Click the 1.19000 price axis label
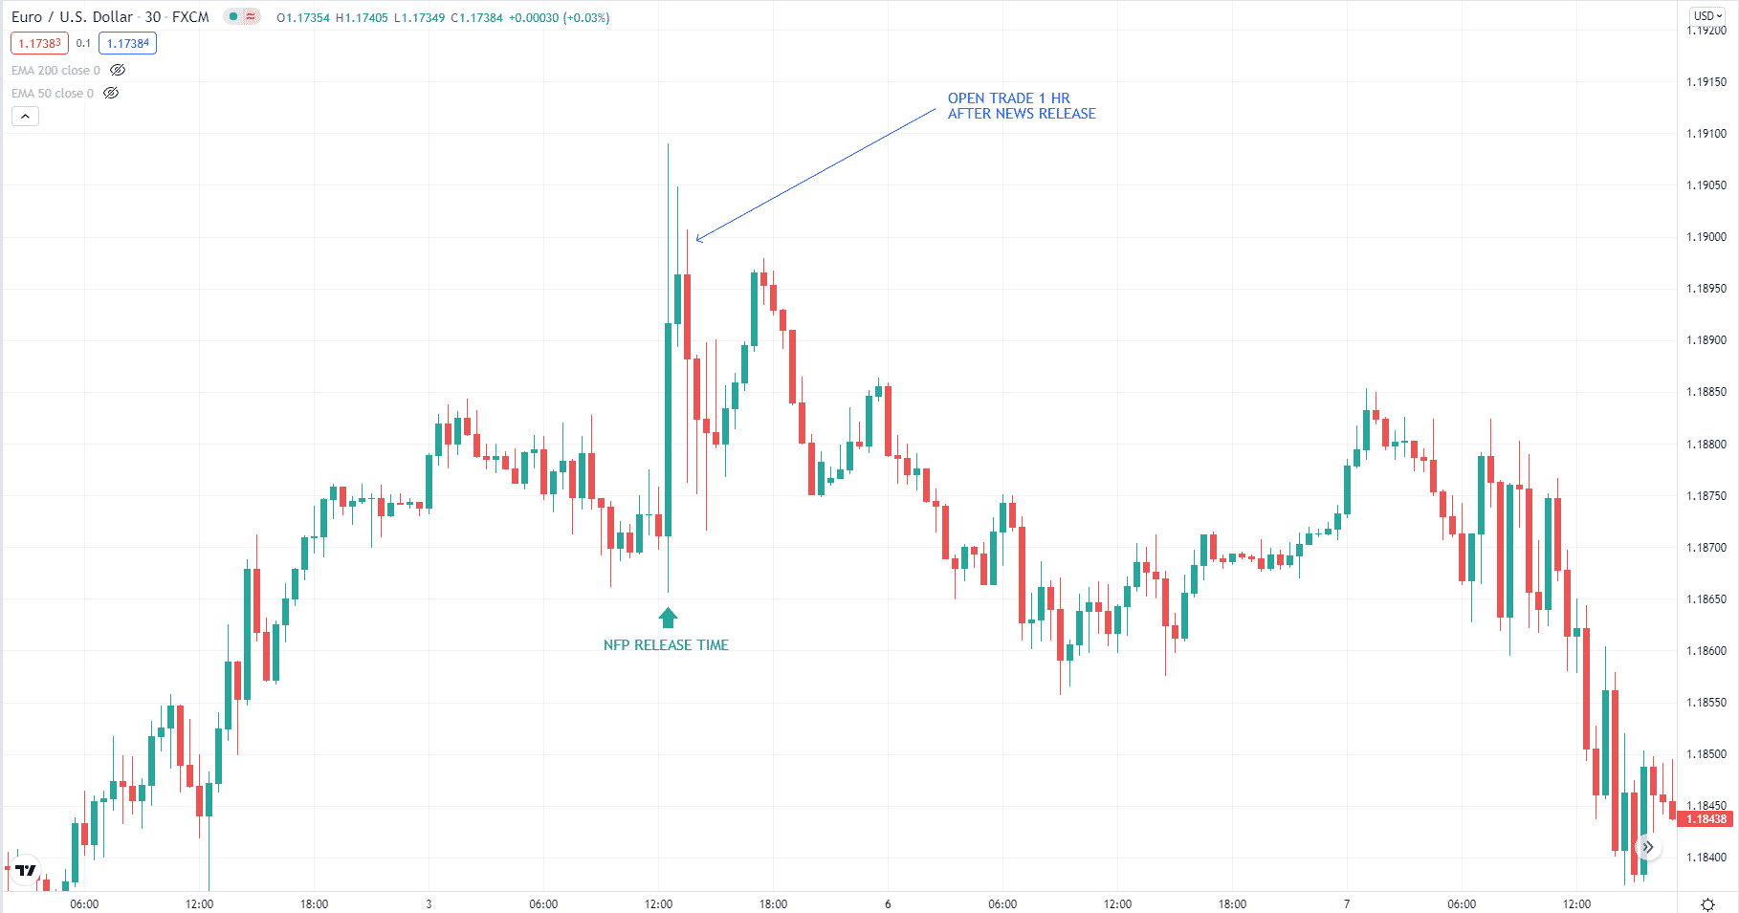1739x913 pixels. [x=1706, y=236]
